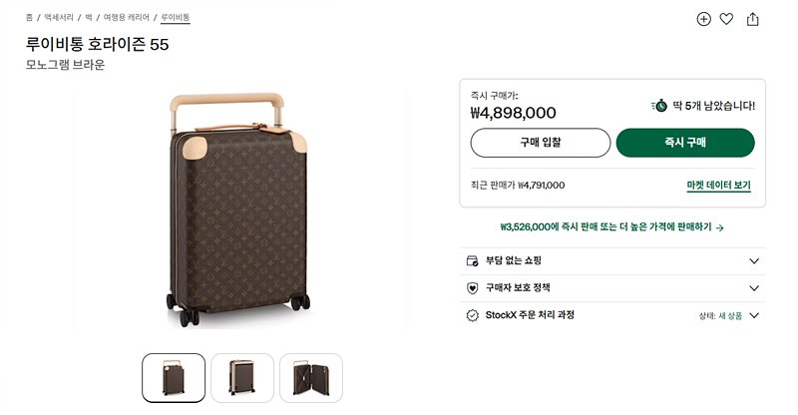Add item with the plus circle icon
798x415 pixels.
click(x=703, y=19)
